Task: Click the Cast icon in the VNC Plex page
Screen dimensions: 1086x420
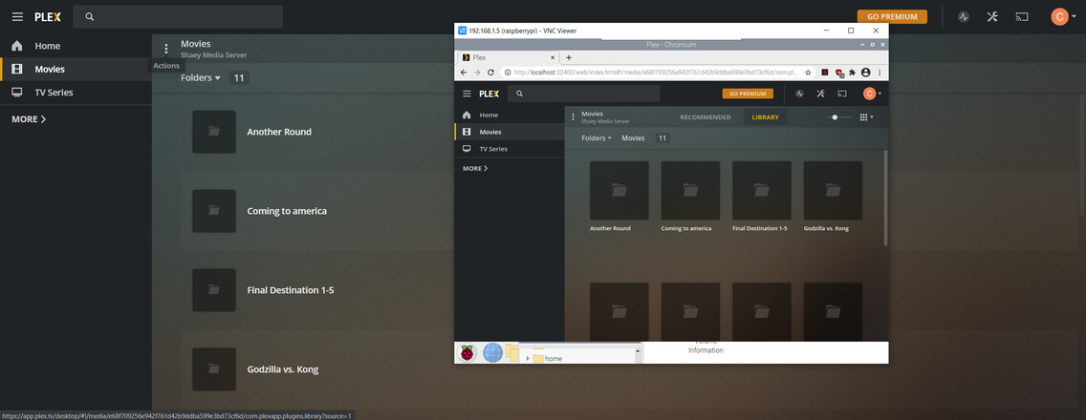Action: point(842,94)
